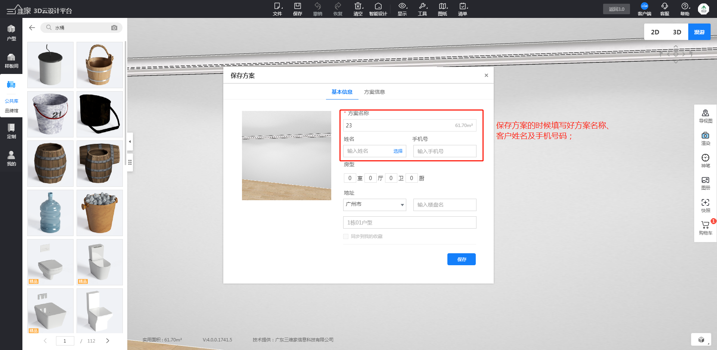The height and width of the screenshot is (350, 717).
Task: Collapse the left model library panel
Action: [130, 142]
